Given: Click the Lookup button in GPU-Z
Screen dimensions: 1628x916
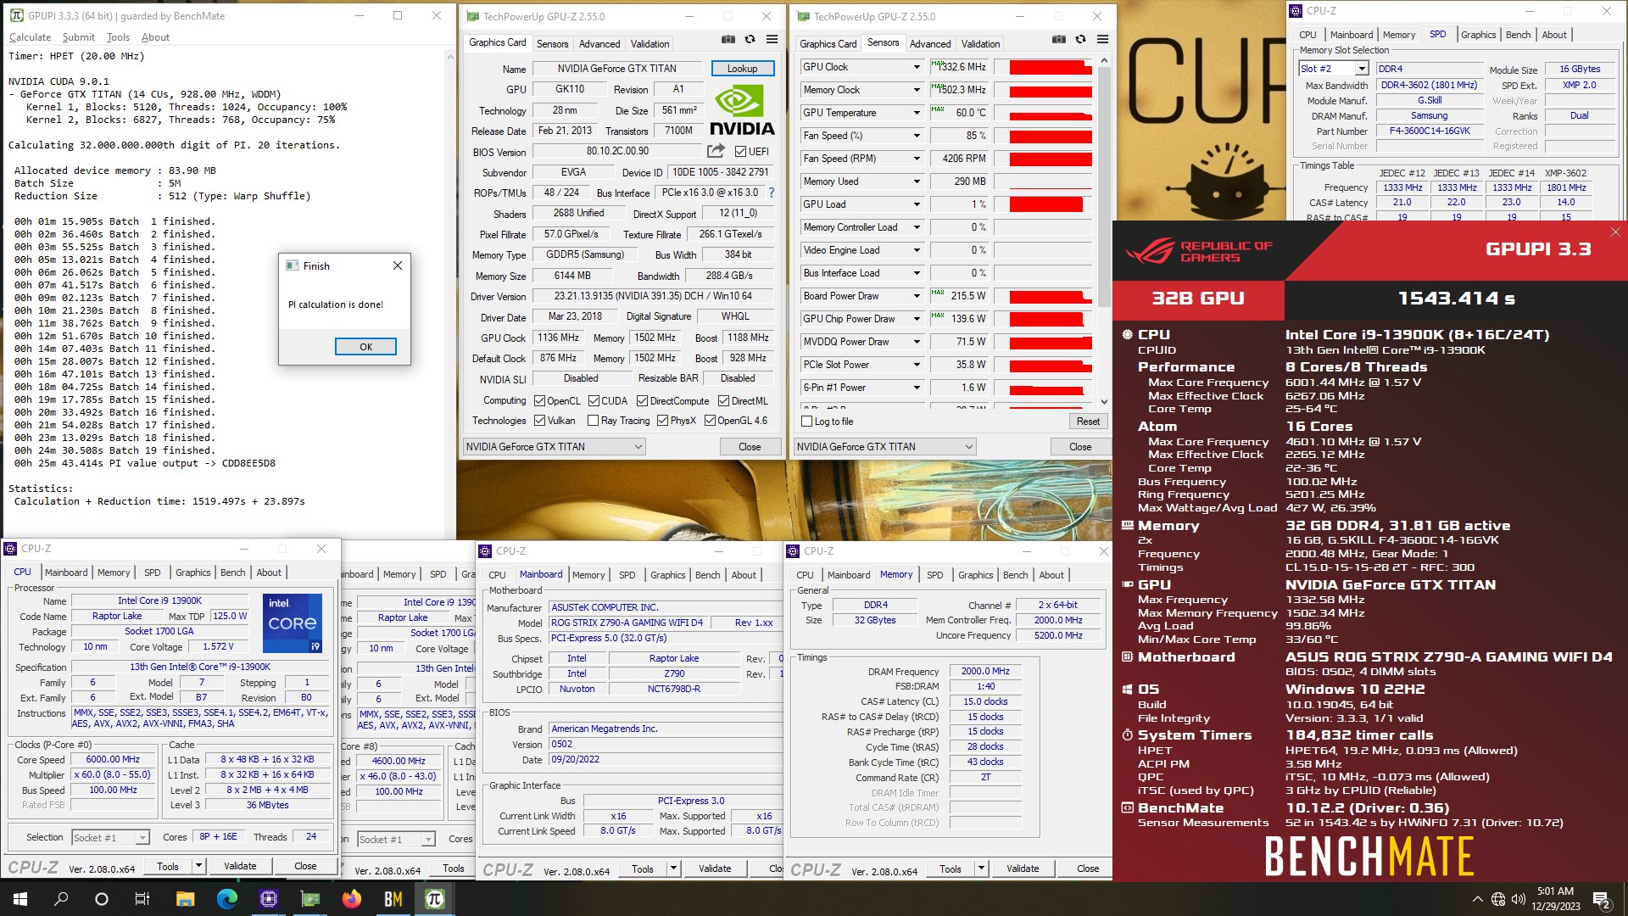Looking at the screenshot, I should coord(742,69).
